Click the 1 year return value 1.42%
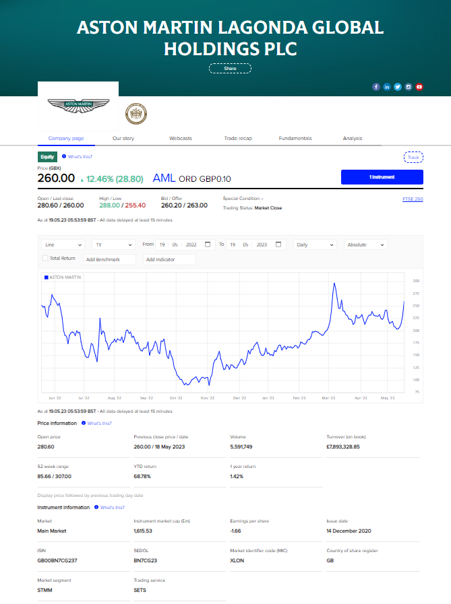Viewport: 451px width, 604px height. [237, 477]
